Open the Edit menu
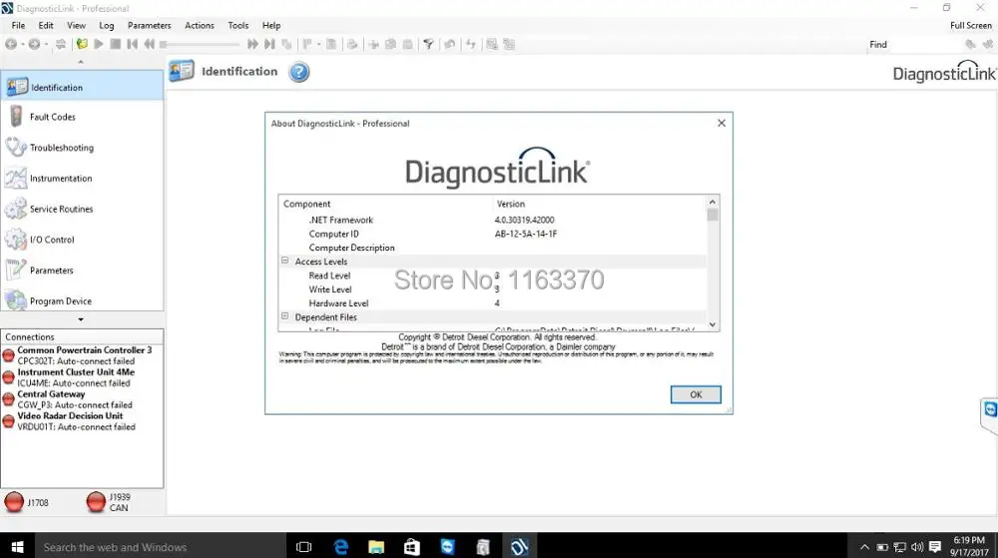The image size is (998, 558). coord(46,25)
